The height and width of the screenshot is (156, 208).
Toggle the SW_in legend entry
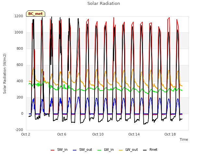(x=59, y=149)
